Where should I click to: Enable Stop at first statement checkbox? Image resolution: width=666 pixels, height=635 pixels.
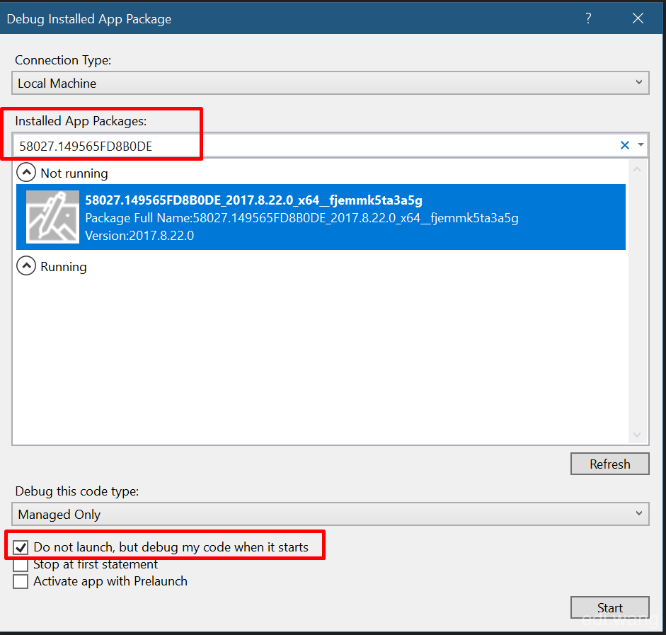21,564
